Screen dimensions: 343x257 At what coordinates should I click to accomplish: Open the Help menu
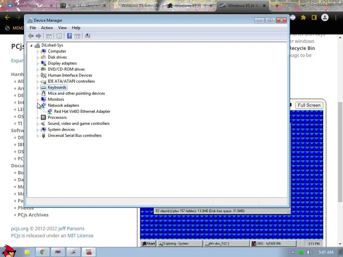76,28
